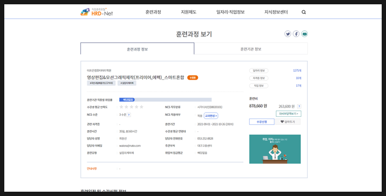Click the employment rate progress bar
Image resolution: width=386 pixels, height=196 pixels.
(165, 100)
